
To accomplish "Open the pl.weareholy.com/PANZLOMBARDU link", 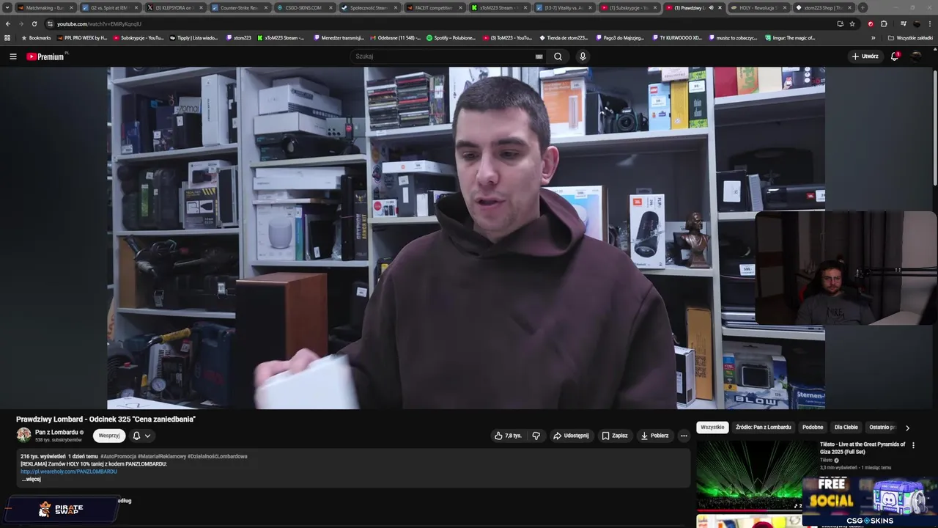I will click(x=69, y=472).
